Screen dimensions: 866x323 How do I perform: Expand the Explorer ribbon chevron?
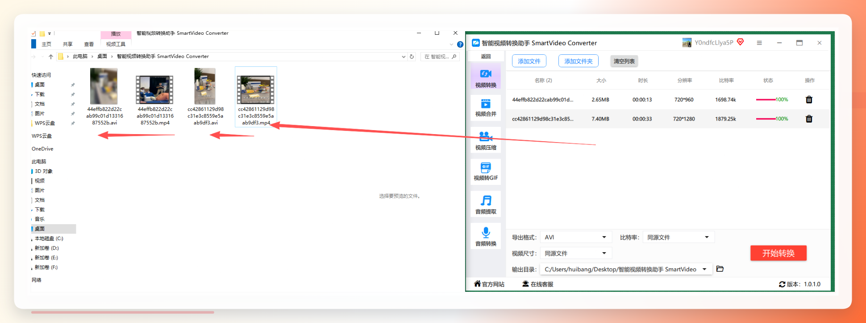pos(451,45)
